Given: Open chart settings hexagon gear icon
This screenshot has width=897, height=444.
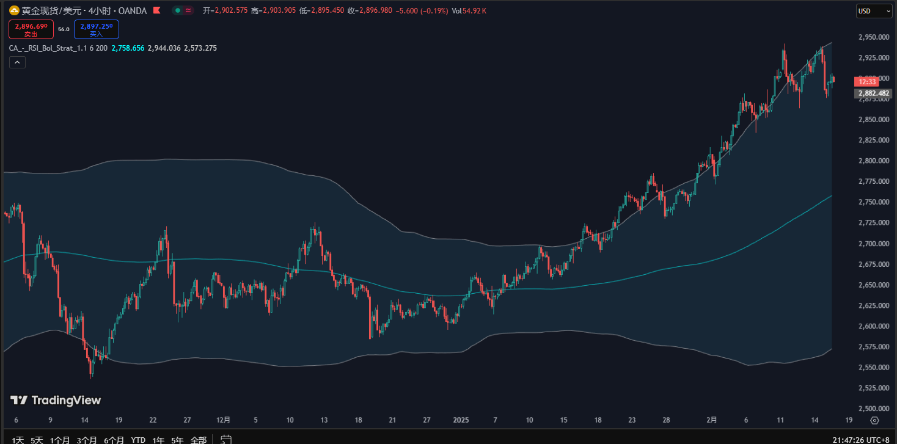Looking at the screenshot, I should 874,420.
